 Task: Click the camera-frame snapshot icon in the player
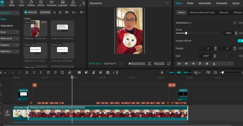[150, 64]
